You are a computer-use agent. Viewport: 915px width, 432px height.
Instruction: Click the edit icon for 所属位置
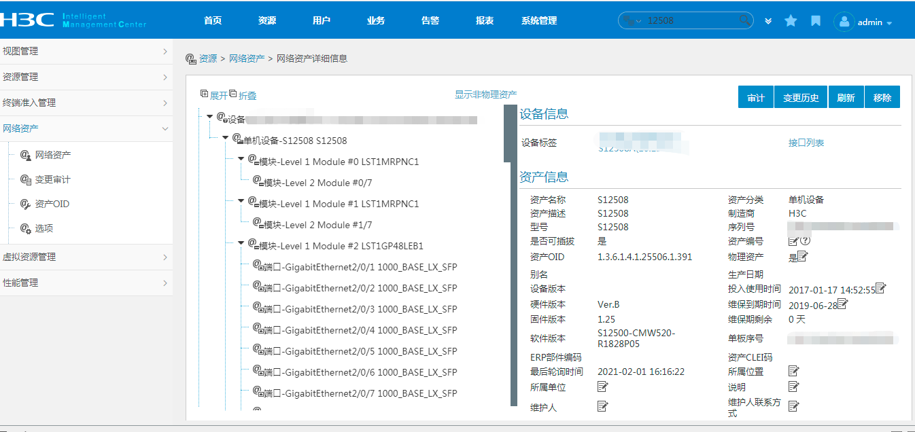click(793, 371)
